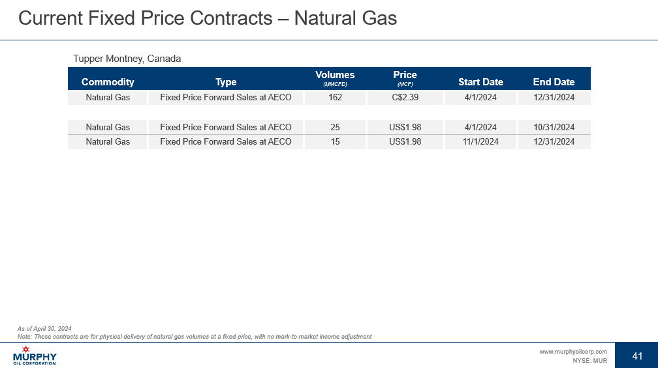
Task: Select the Type column header
Action: pyautogui.click(x=226, y=82)
